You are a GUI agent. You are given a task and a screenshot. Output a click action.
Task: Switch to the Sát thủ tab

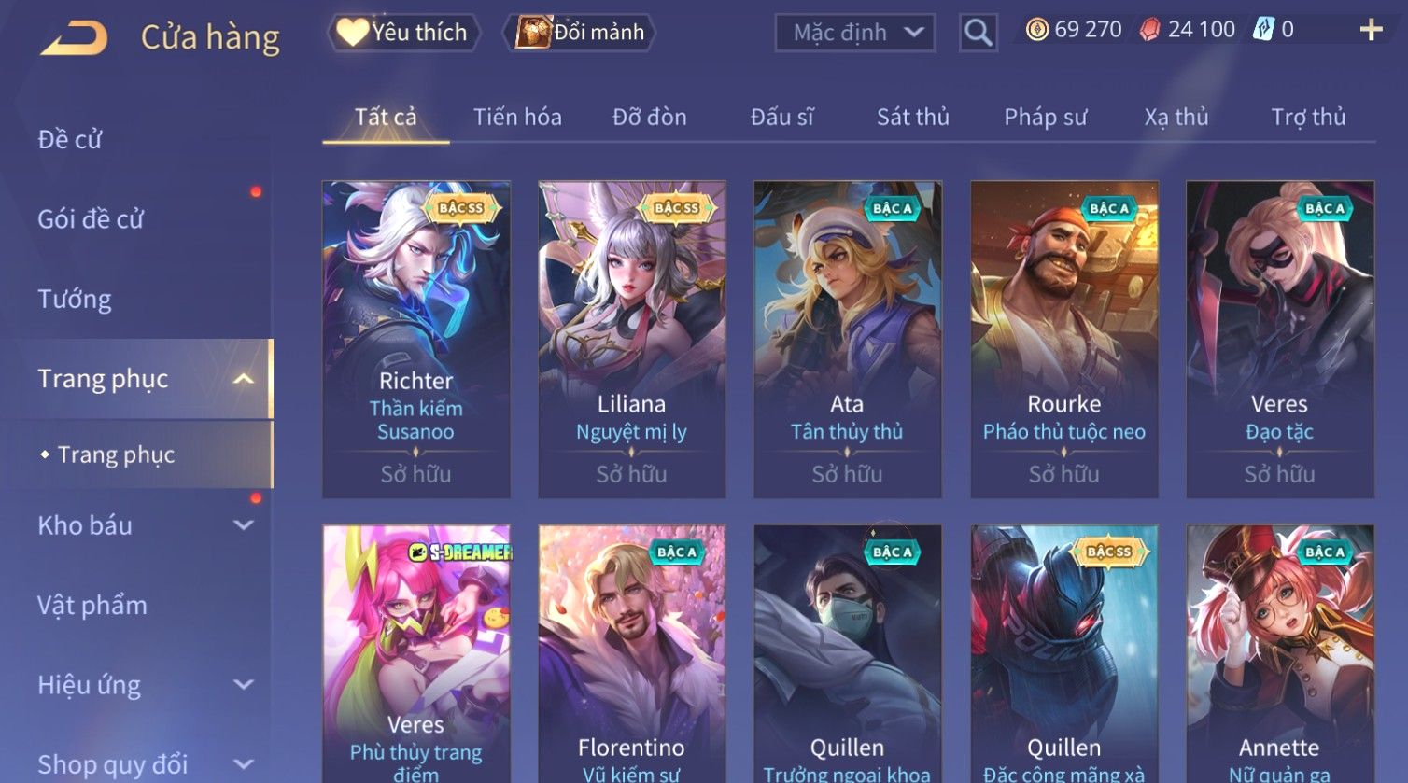(x=912, y=117)
